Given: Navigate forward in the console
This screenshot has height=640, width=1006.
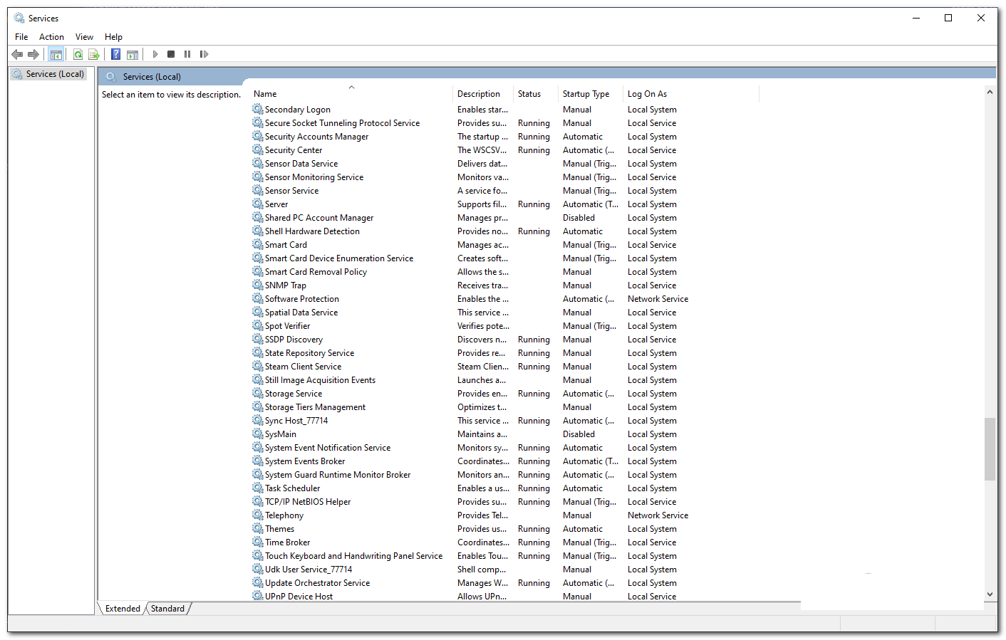Looking at the screenshot, I should (33, 54).
